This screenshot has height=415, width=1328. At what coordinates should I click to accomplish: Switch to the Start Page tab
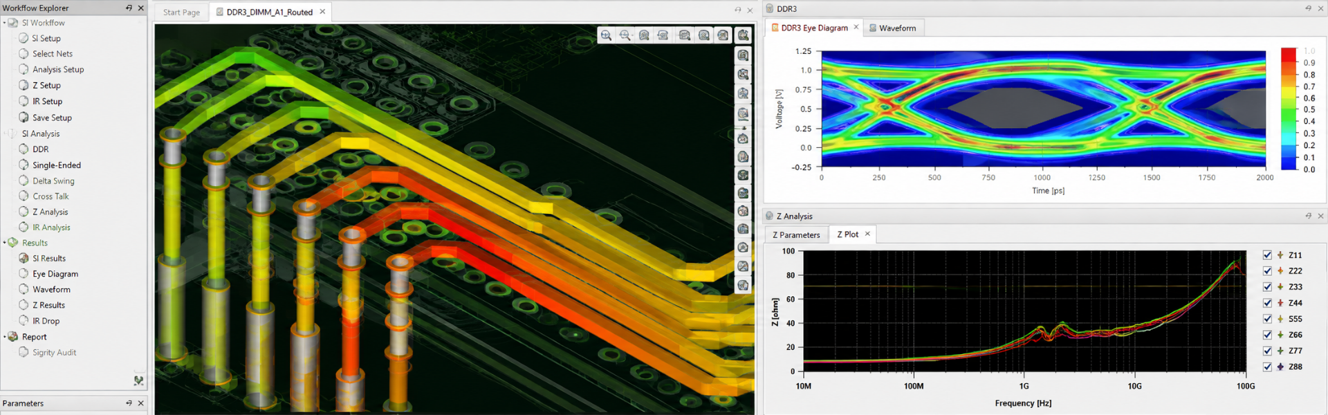181,12
